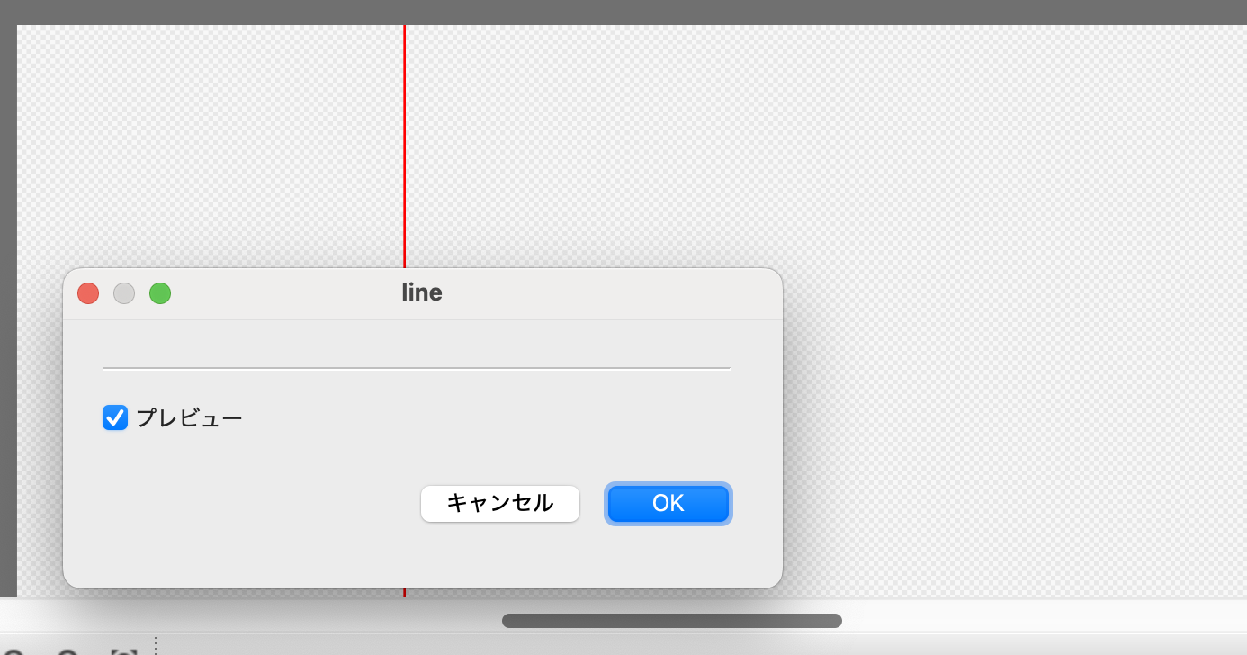Close the line dialog with red button

click(x=88, y=293)
